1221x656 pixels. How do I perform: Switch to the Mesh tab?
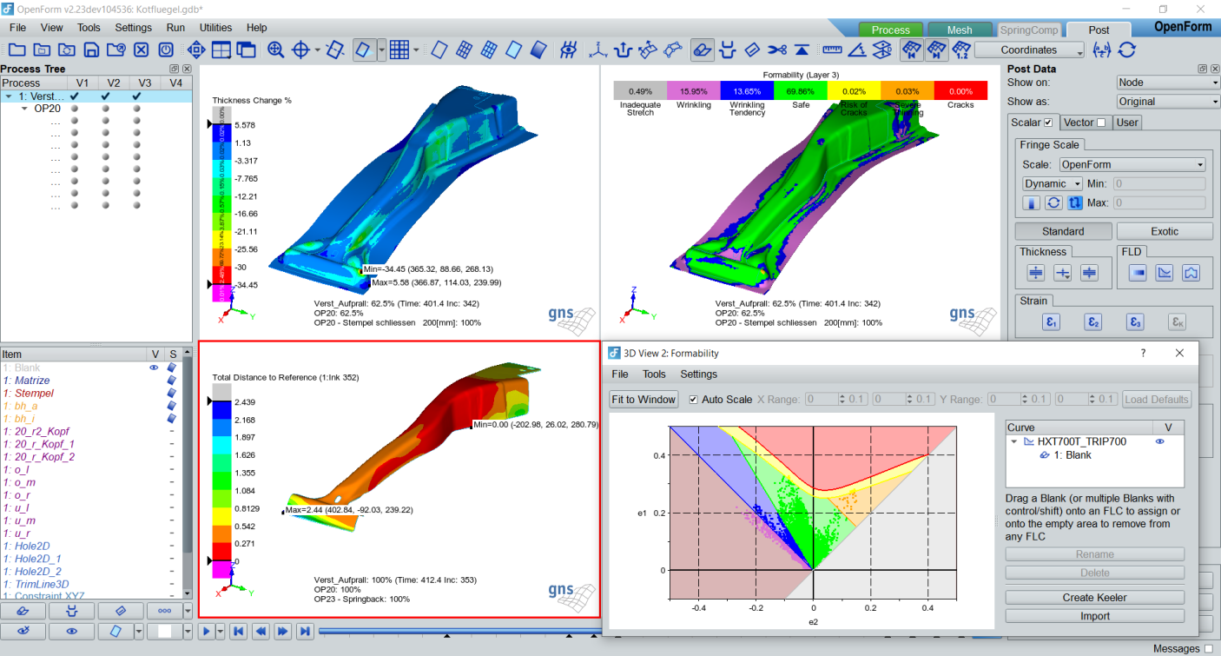pos(960,30)
